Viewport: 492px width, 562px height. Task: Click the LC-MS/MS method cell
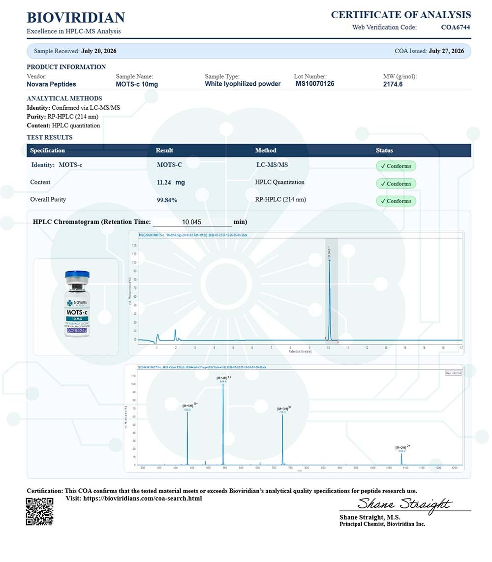click(x=272, y=164)
